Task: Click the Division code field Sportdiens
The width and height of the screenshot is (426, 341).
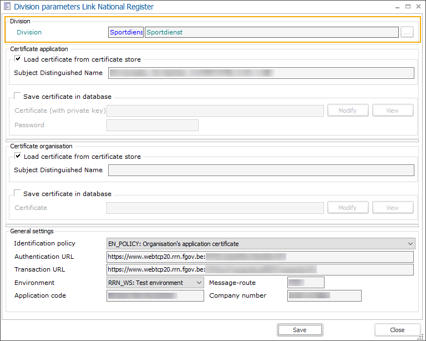Action: [x=126, y=32]
